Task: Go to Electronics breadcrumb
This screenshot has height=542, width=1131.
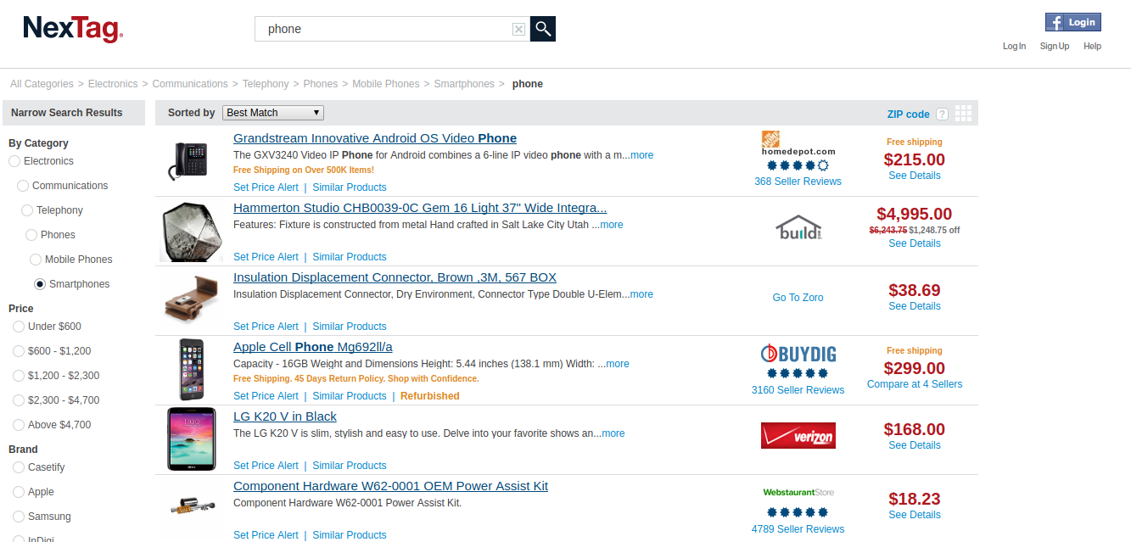Action: point(113,84)
